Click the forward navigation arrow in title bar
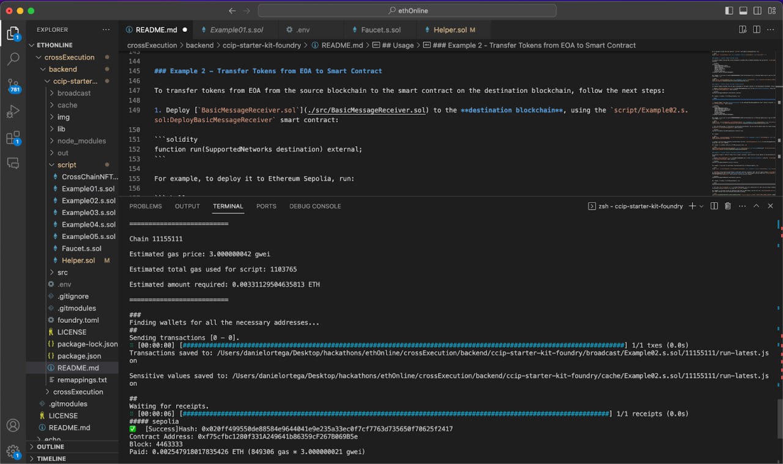The image size is (783, 464). [247, 11]
